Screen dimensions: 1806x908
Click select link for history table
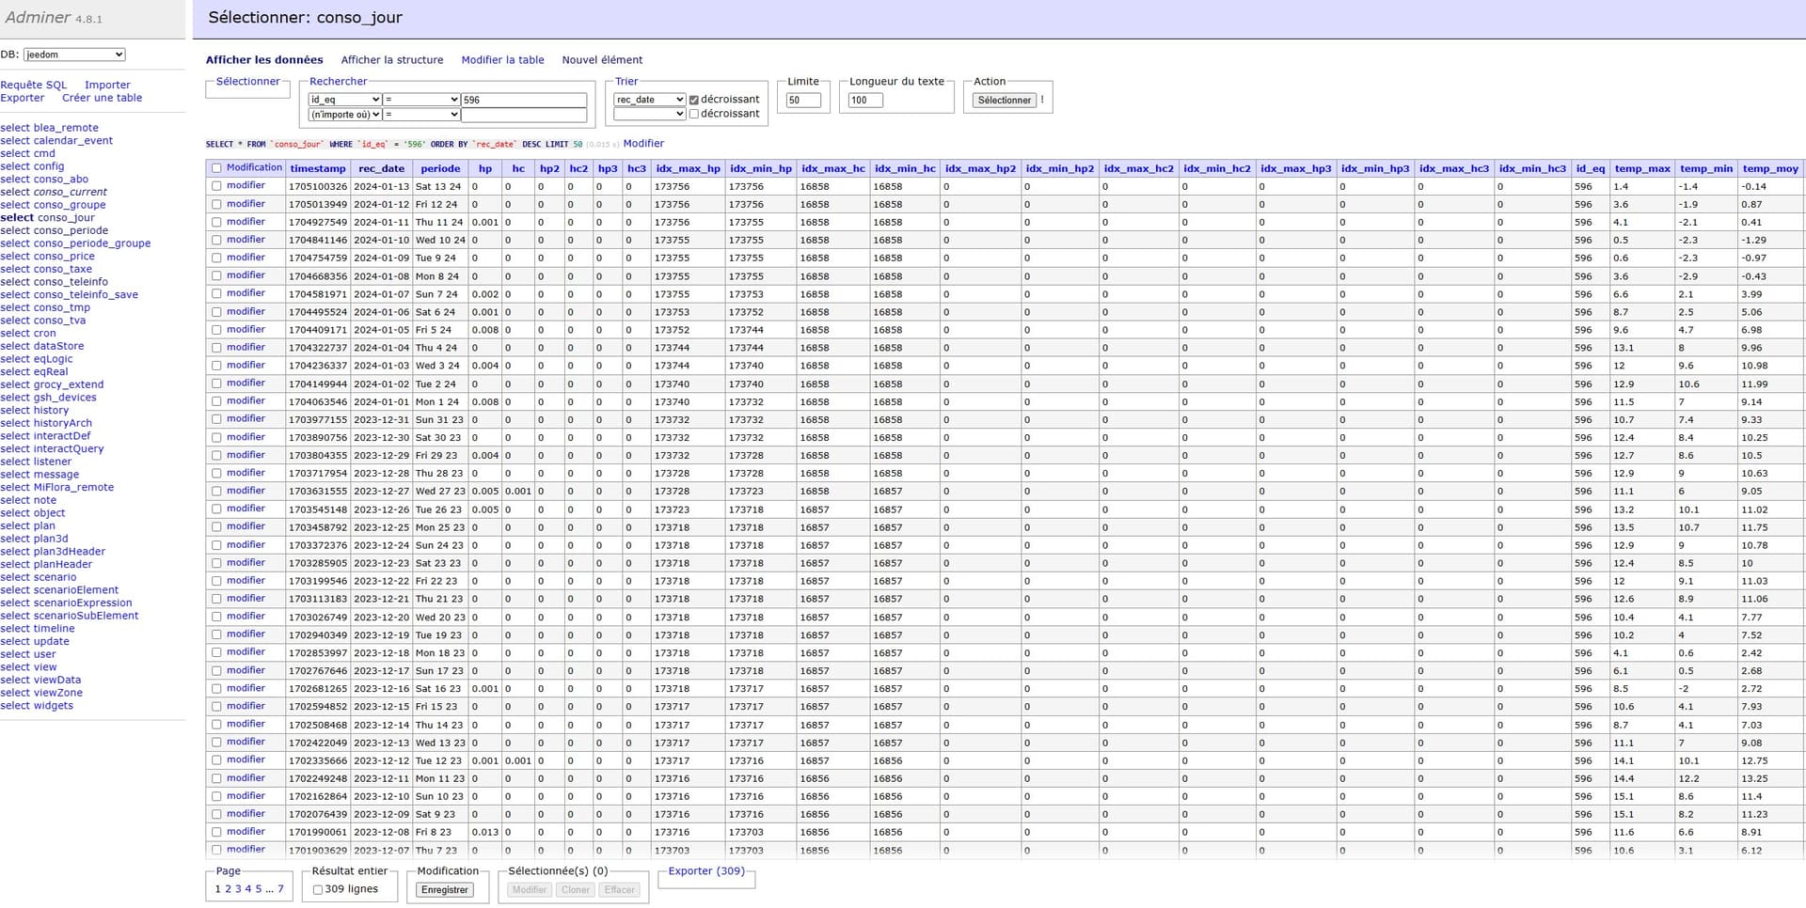[15, 411]
